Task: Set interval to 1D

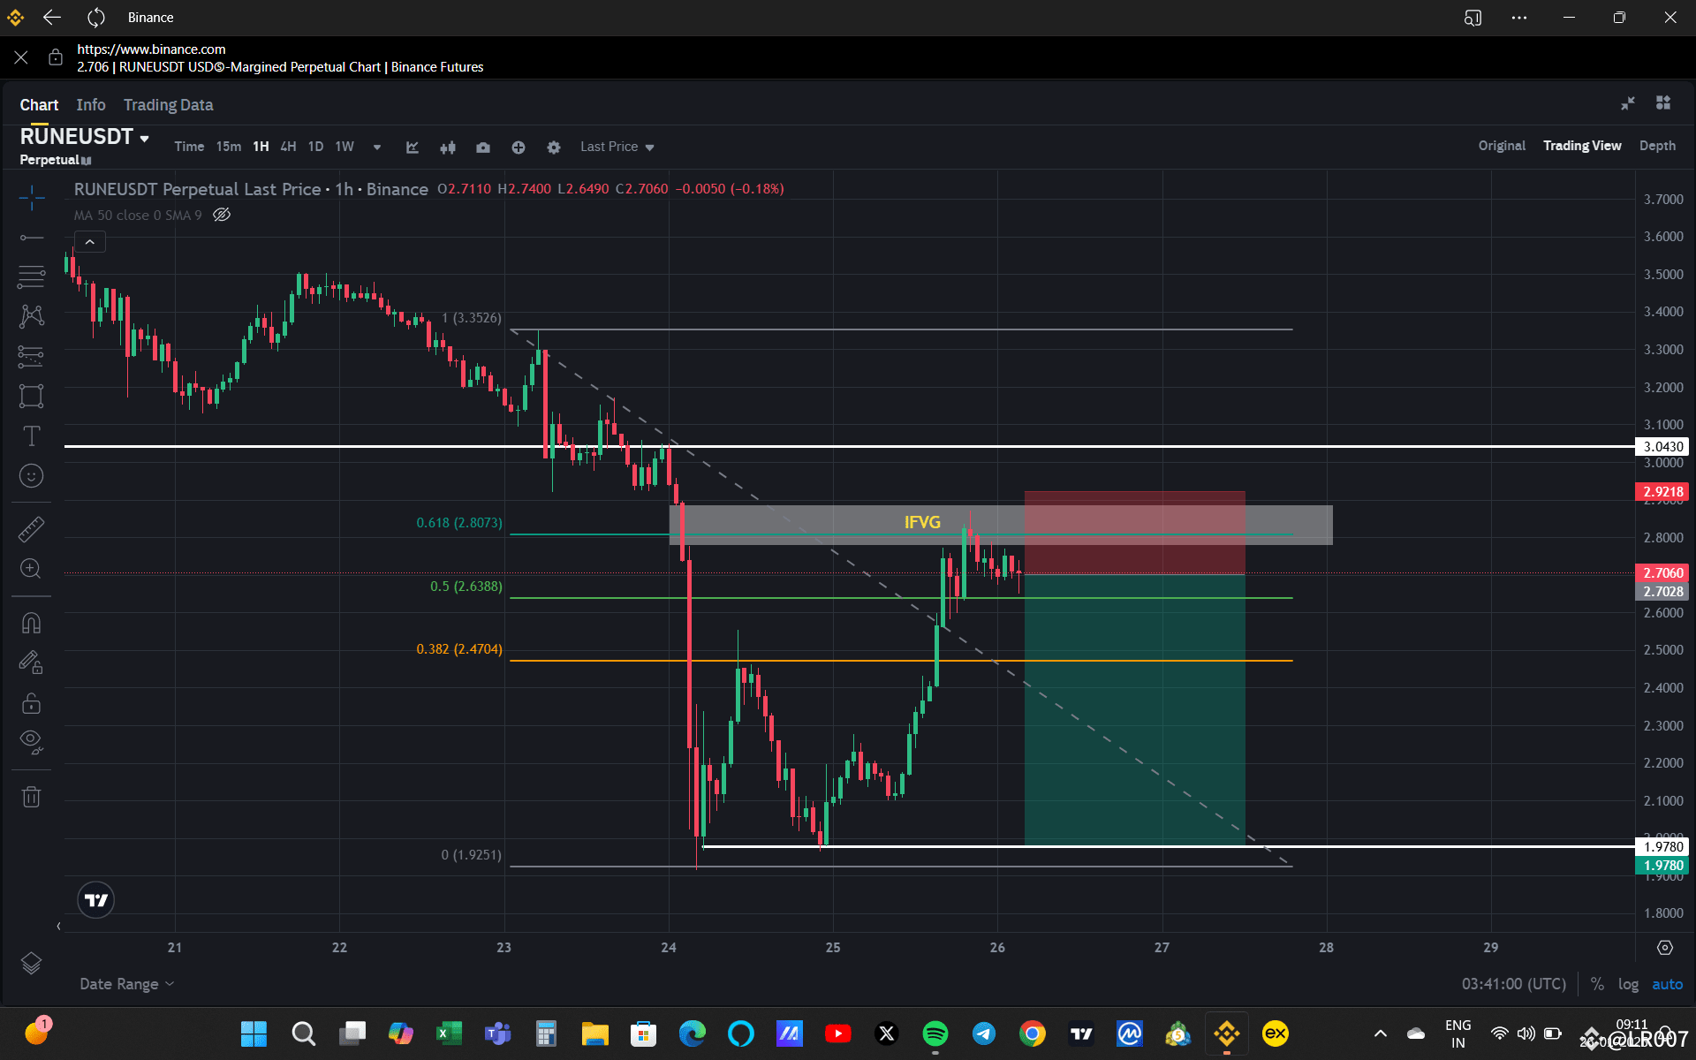Action: (315, 147)
